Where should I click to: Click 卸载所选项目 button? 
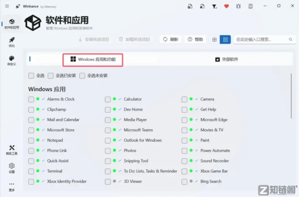(x=134, y=39)
